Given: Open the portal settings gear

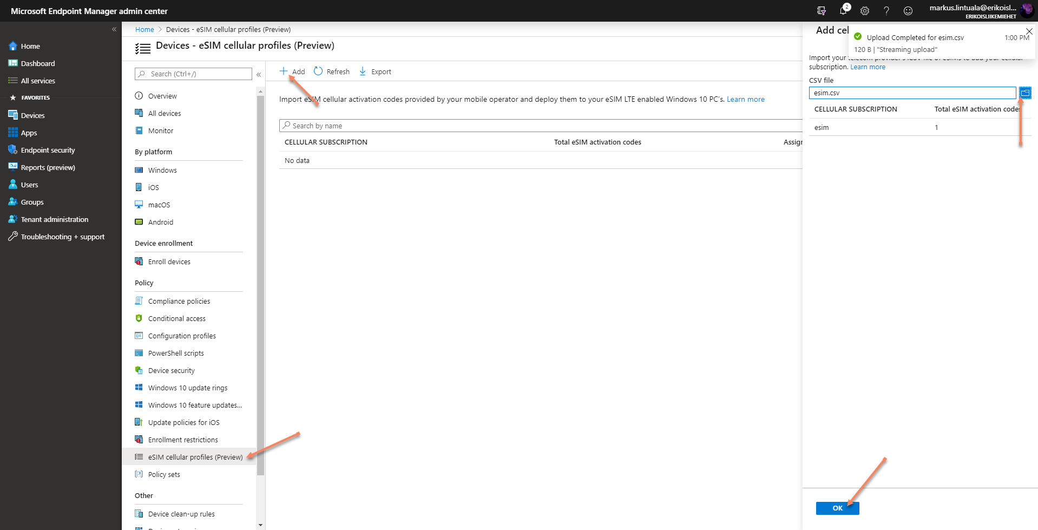Looking at the screenshot, I should [x=864, y=11].
